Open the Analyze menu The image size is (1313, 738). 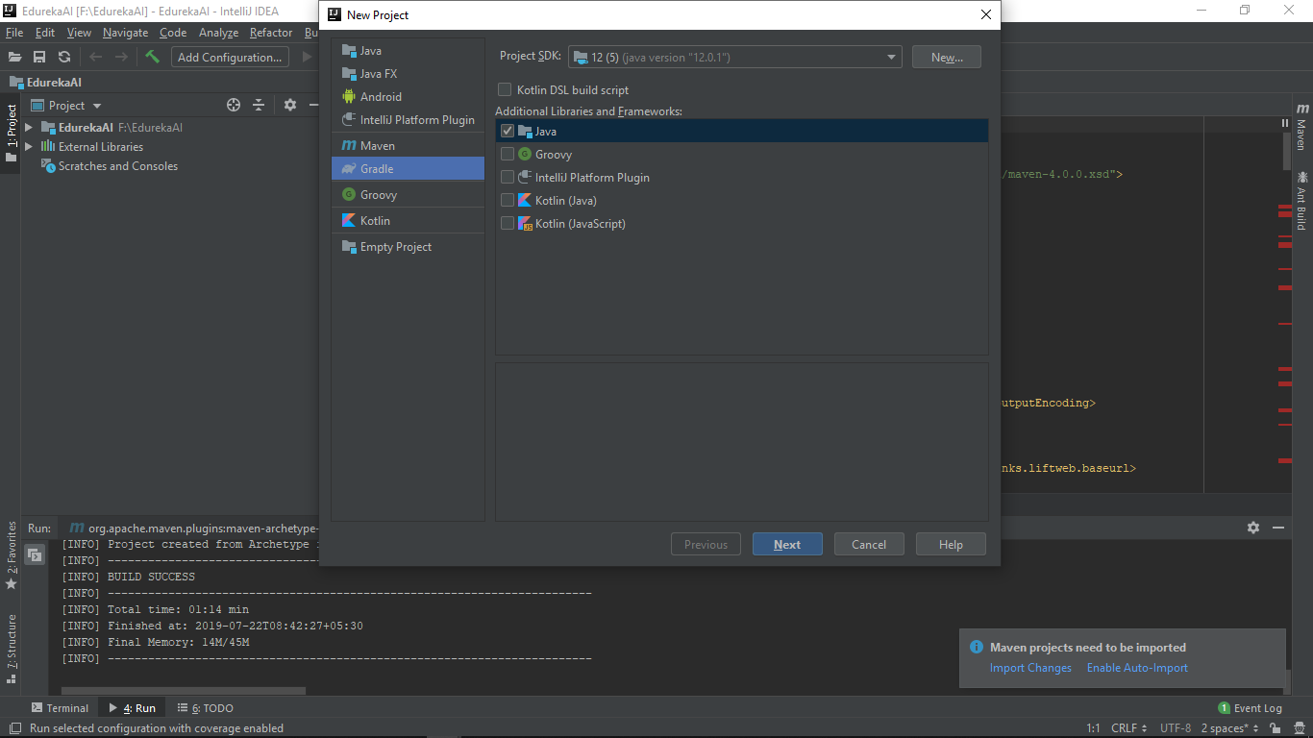218,33
